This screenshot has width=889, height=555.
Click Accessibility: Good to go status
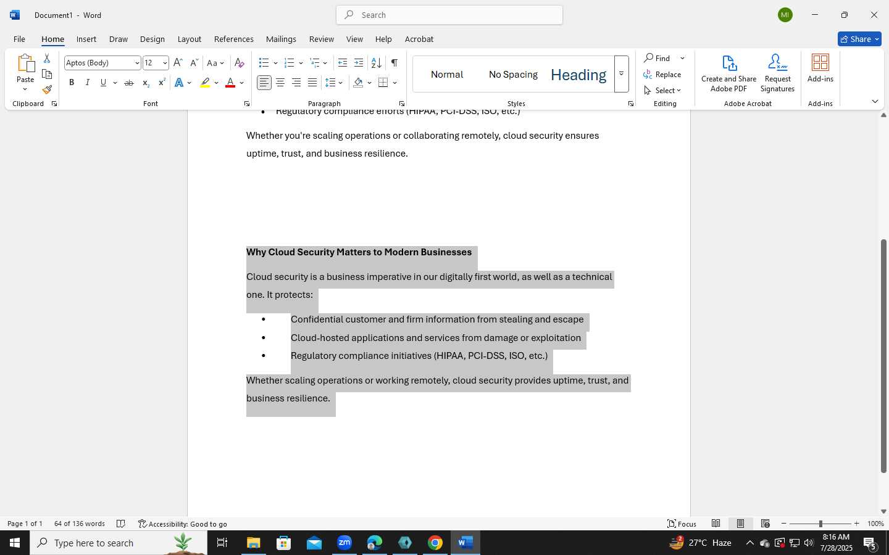pos(183,524)
